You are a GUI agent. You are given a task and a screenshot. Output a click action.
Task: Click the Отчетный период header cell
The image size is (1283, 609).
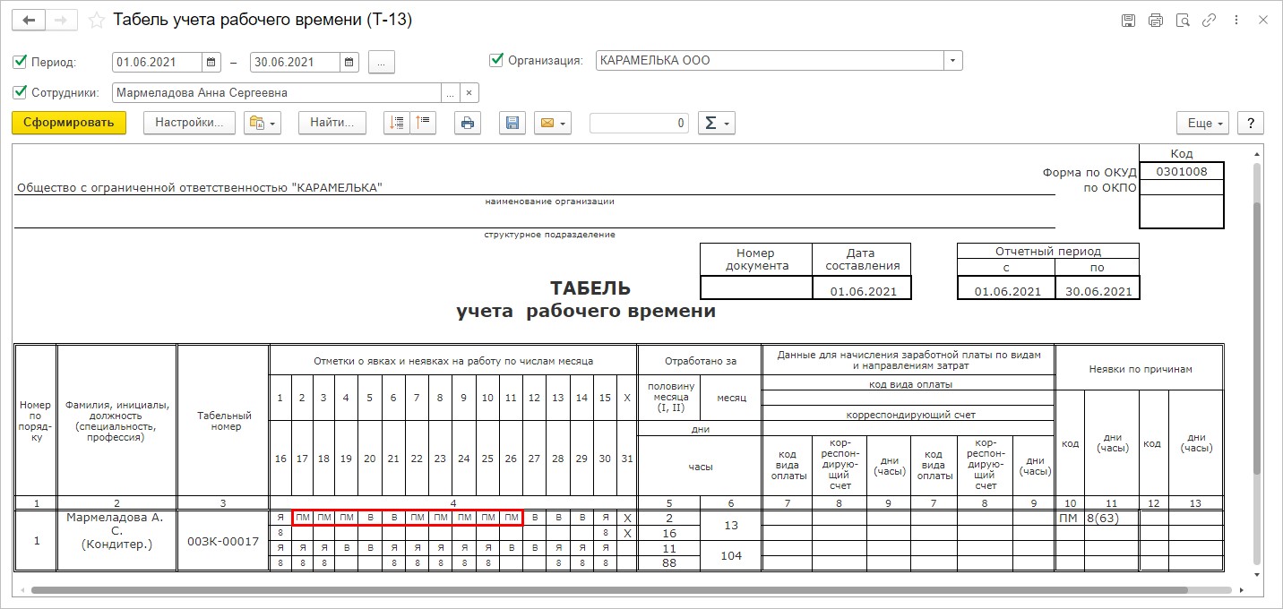click(x=1048, y=252)
